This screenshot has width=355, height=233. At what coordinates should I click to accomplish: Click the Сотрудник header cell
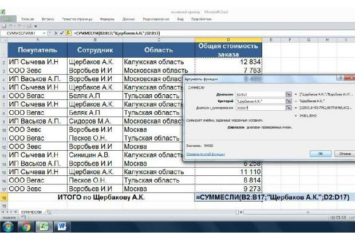tap(95, 50)
